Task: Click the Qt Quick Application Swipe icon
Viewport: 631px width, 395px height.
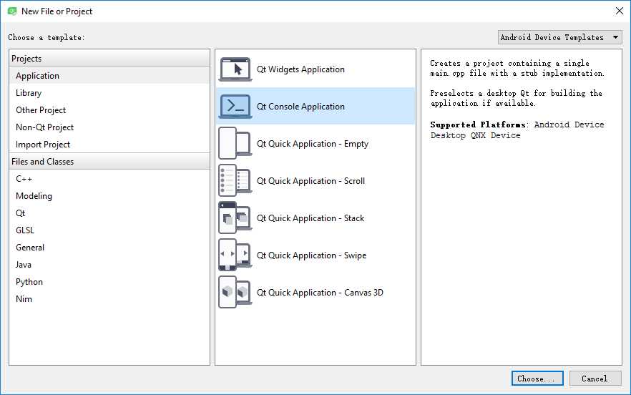Action: 235,255
